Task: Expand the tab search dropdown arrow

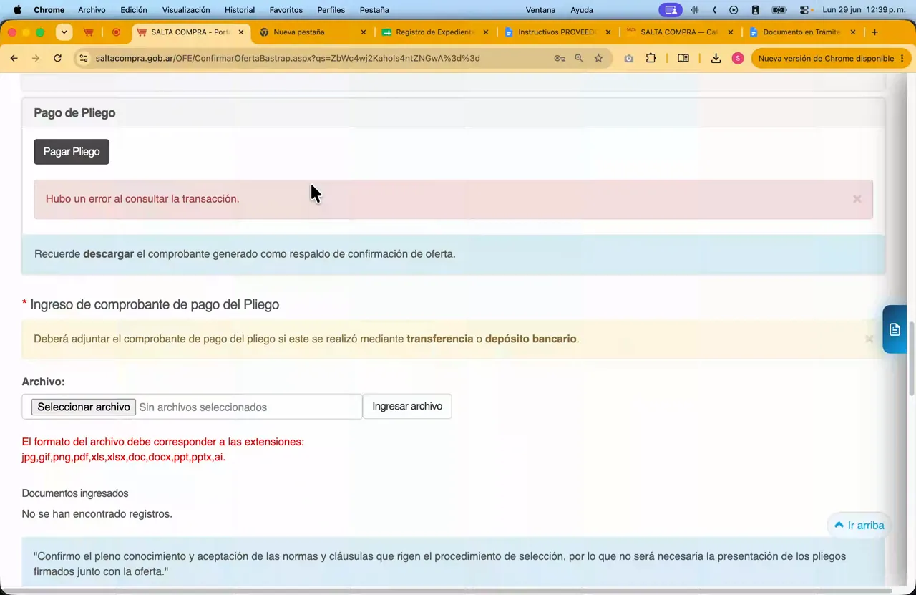Action: pos(64,32)
